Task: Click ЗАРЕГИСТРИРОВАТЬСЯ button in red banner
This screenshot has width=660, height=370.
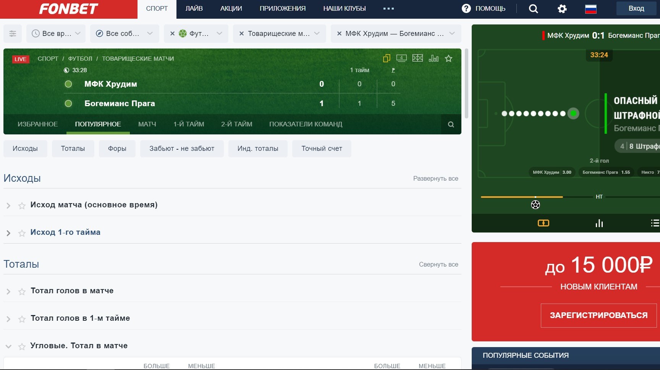Action: 599,315
